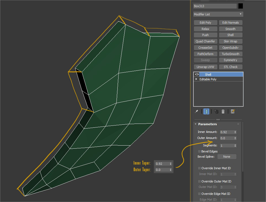Collapse the Parameters rollout
Screen dimensions: 266x202
(x=196, y=124)
